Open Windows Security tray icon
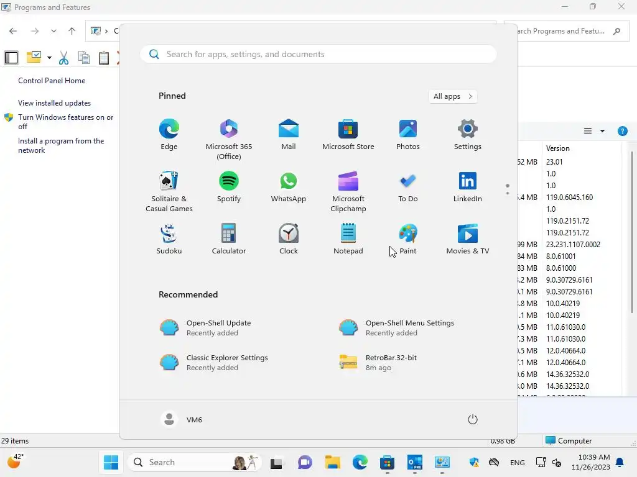This screenshot has height=477, width=637. coord(473,462)
